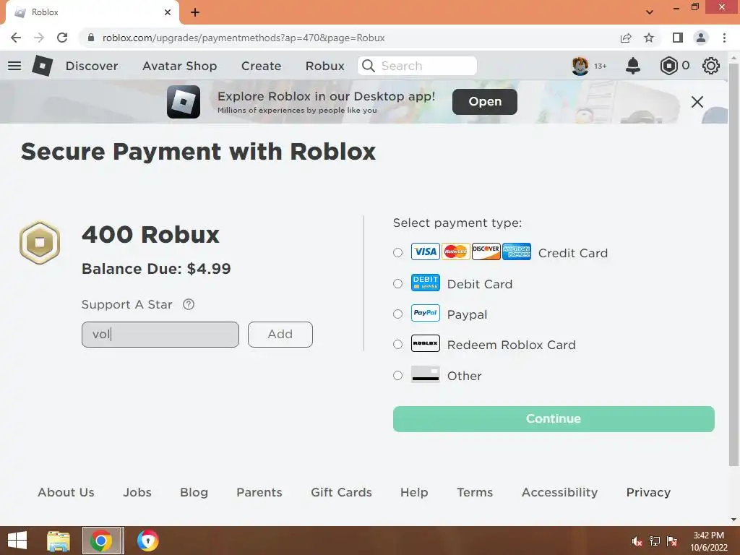Click the Add star code button
The height and width of the screenshot is (555, 740).
280,334
